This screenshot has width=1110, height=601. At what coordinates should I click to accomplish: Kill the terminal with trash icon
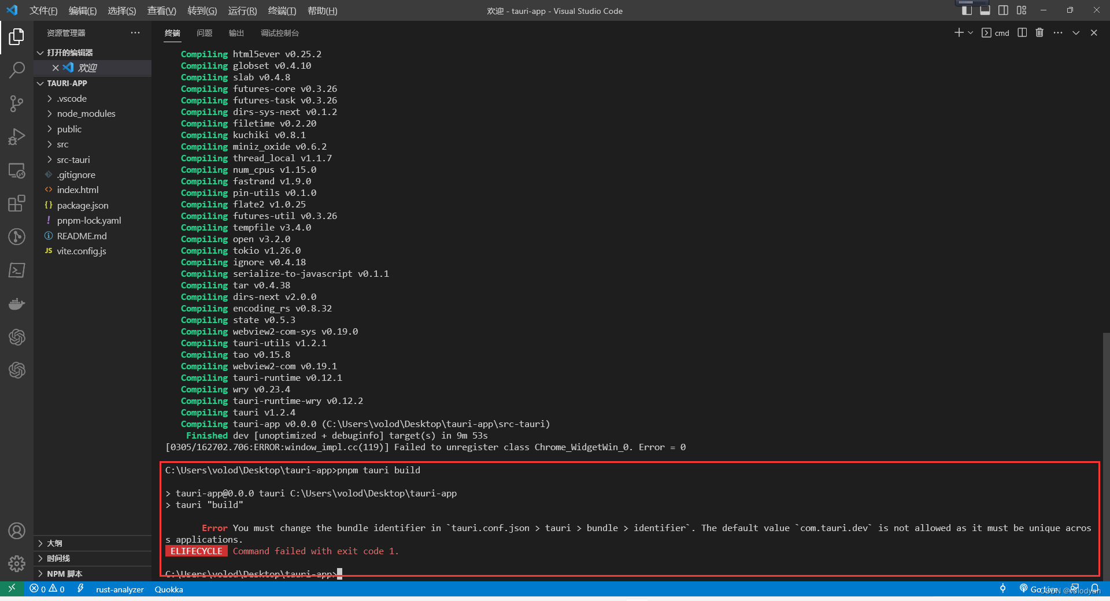tap(1039, 33)
